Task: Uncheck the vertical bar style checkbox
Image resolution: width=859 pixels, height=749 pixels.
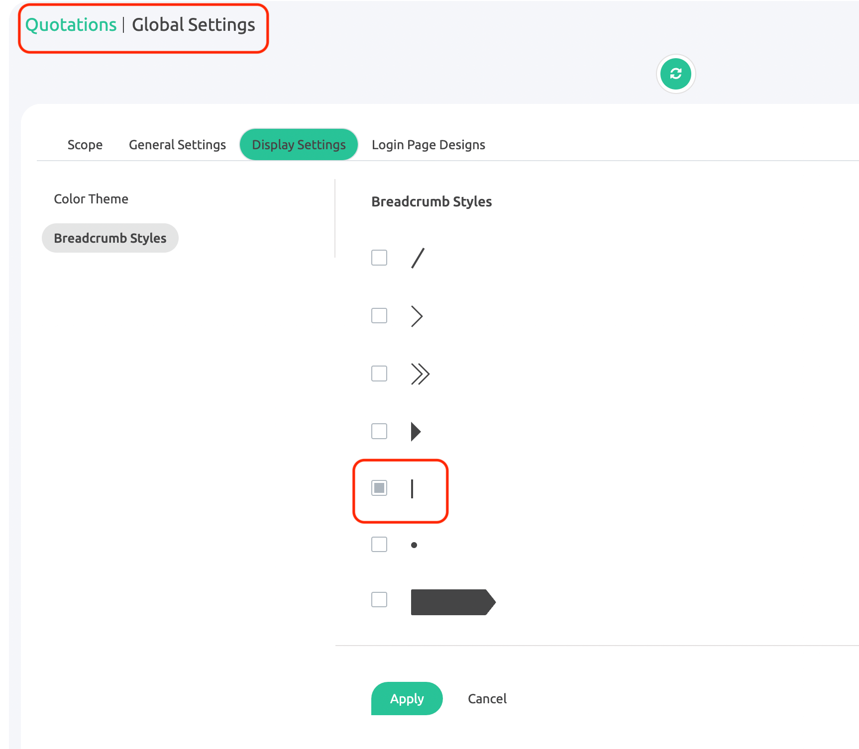Action: (379, 488)
